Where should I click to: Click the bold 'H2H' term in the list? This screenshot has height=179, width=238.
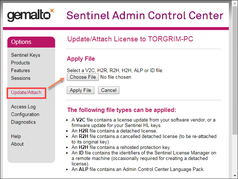coord(83,147)
